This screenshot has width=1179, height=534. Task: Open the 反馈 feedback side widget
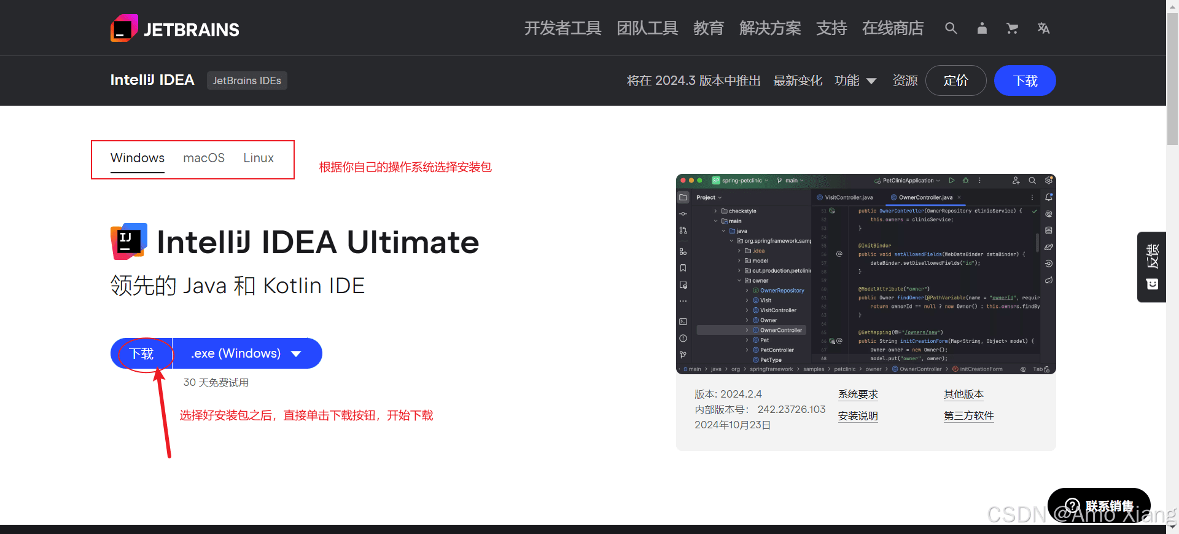point(1152,267)
